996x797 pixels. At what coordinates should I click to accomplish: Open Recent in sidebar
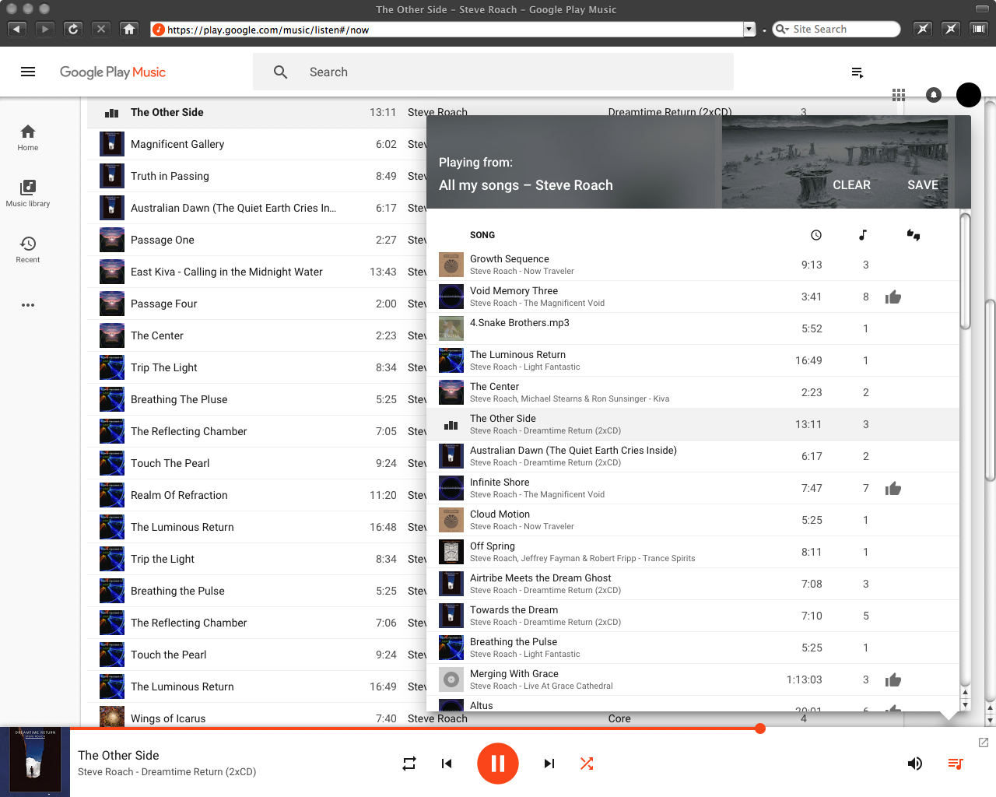pos(28,250)
